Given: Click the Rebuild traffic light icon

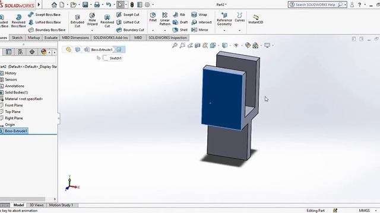Looking at the screenshot, I should pos(132,5).
